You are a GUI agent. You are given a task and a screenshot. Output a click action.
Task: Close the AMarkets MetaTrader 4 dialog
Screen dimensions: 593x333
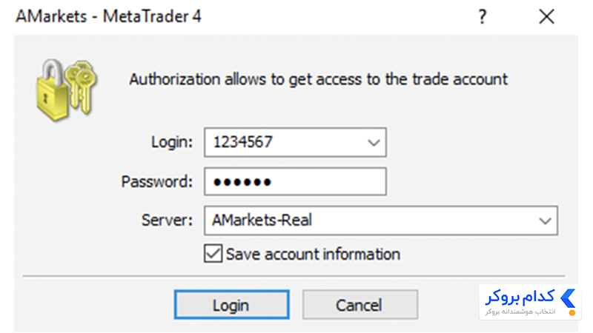[546, 16]
